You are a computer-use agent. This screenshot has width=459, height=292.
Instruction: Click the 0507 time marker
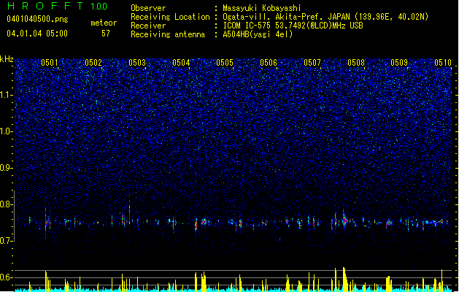(312, 63)
